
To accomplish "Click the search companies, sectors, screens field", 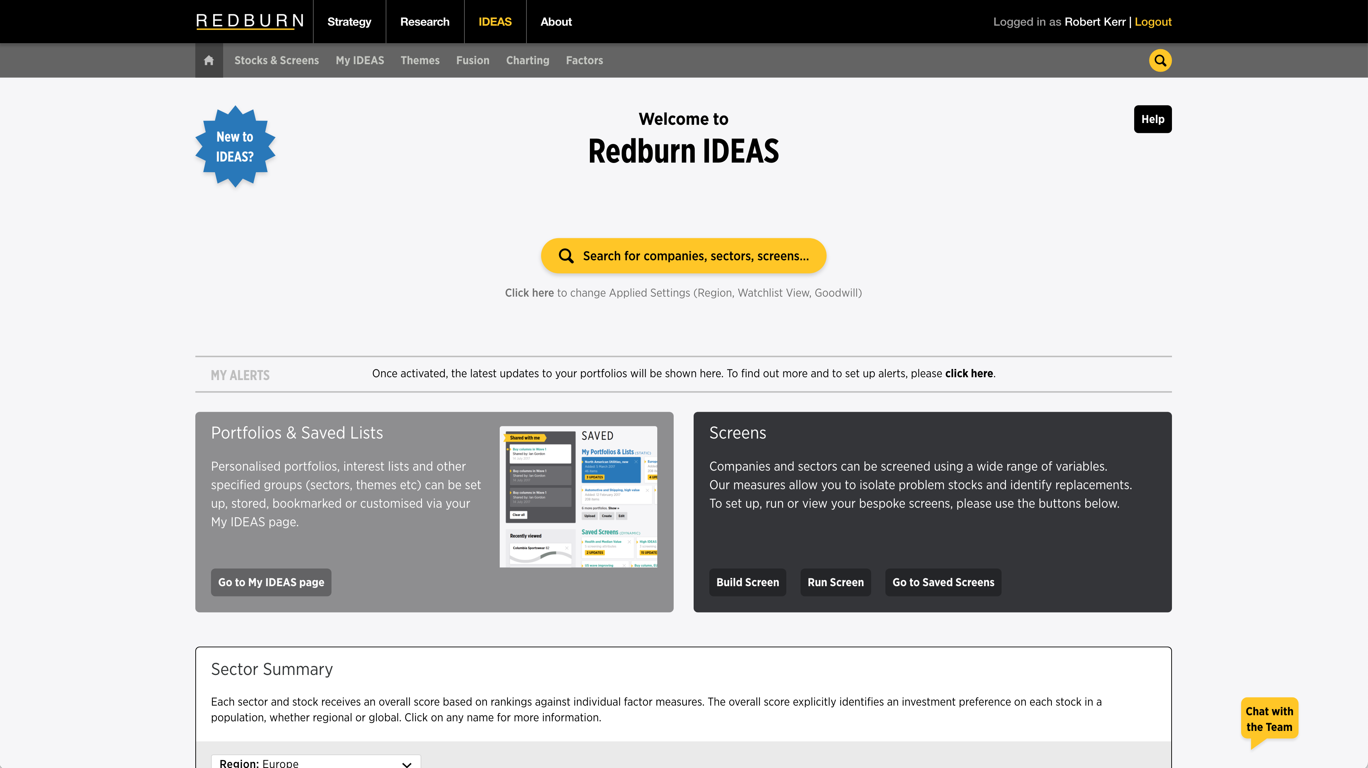I will tap(684, 256).
